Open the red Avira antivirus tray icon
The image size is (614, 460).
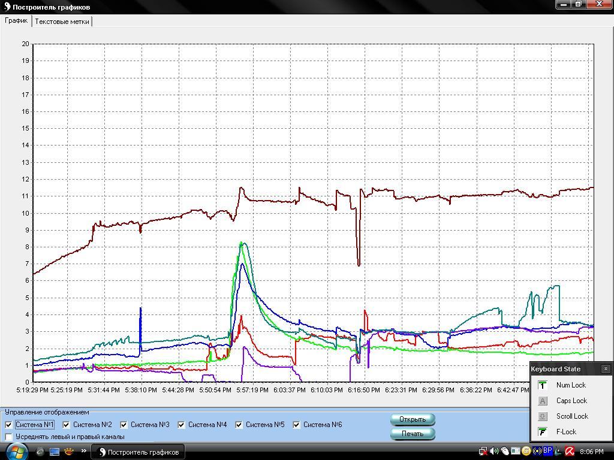[x=570, y=452]
